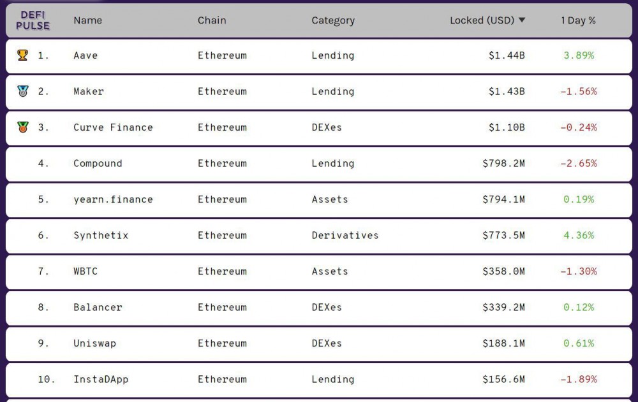Viewport: 638px width, 402px height.
Task: Sort by 1 Day % column
Action: [x=578, y=20]
